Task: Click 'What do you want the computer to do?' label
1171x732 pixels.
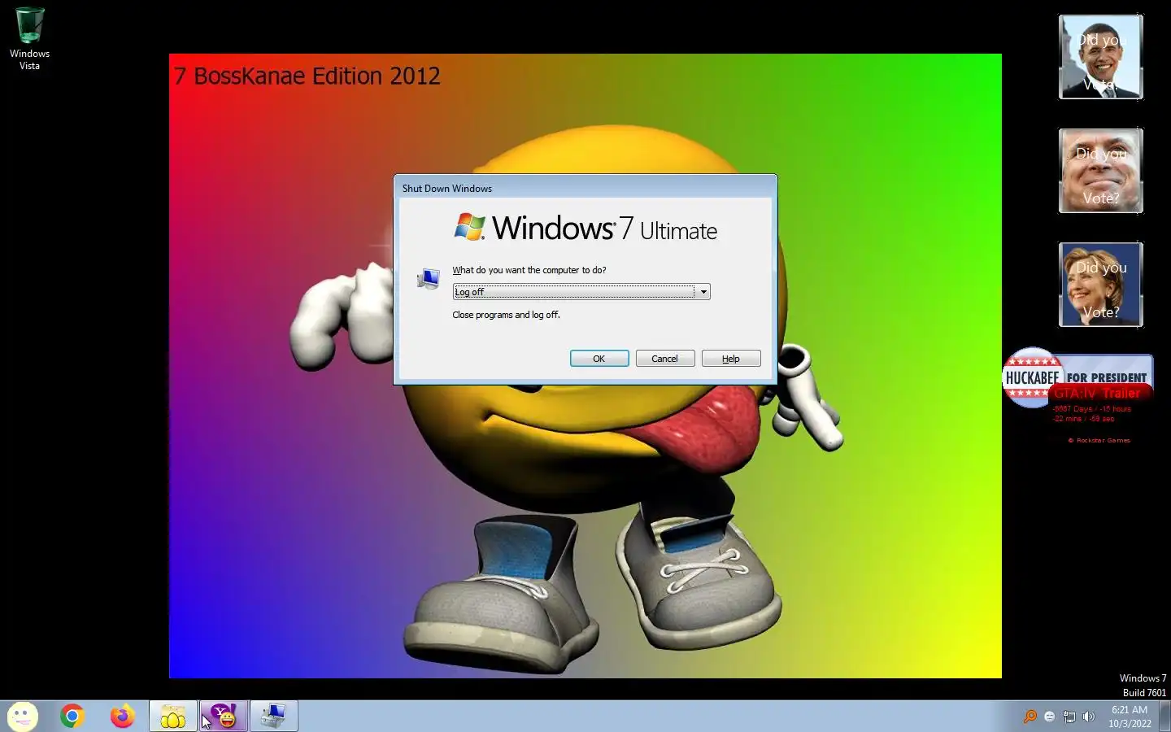Action: pyautogui.click(x=529, y=270)
